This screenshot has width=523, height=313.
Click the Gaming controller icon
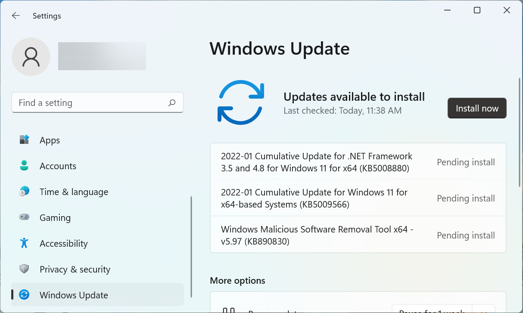[25, 217]
